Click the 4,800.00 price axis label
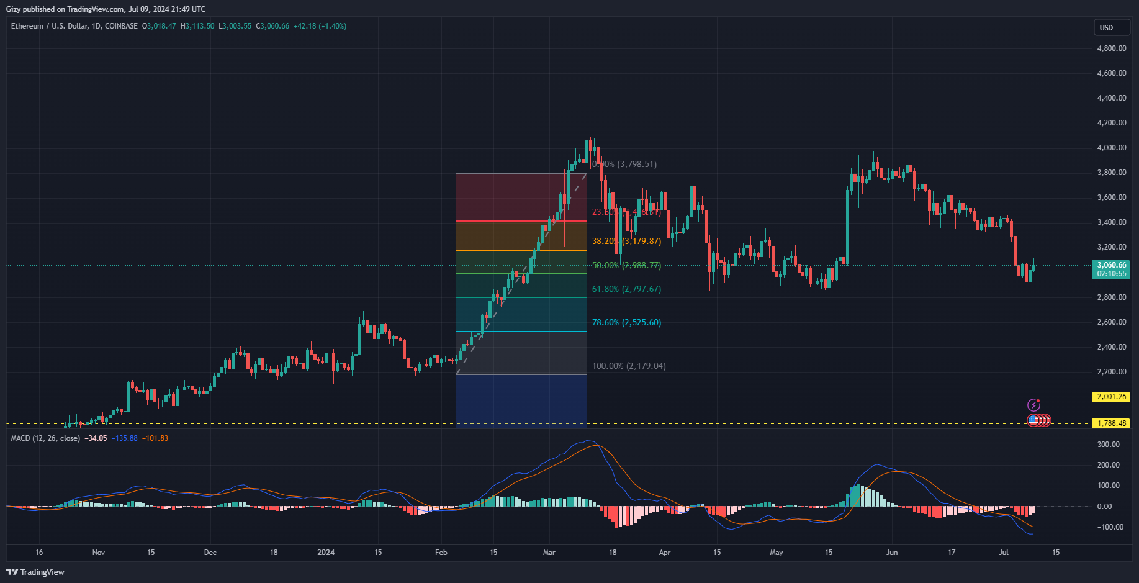Image resolution: width=1139 pixels, height=583 pixels. [1112, 48]
